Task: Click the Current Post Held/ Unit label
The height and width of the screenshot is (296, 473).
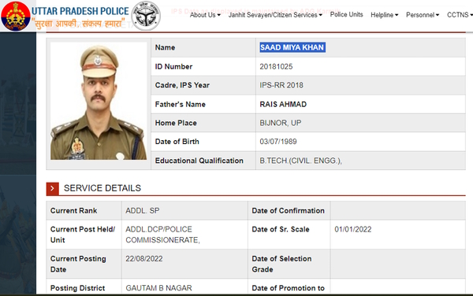Action: point(83,235)
